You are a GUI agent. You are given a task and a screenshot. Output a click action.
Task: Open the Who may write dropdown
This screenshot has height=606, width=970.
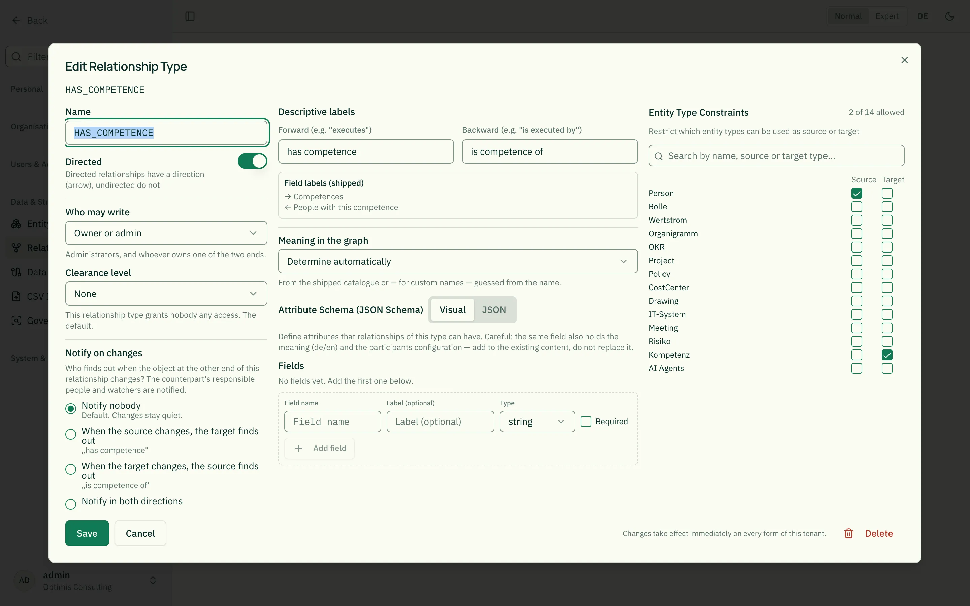(x=166, y=233)
